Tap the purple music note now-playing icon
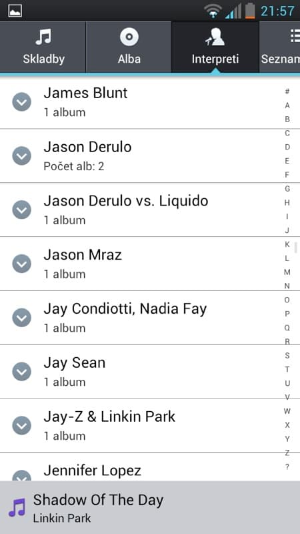This screenshot has height=534, width=300. (17, 507)
